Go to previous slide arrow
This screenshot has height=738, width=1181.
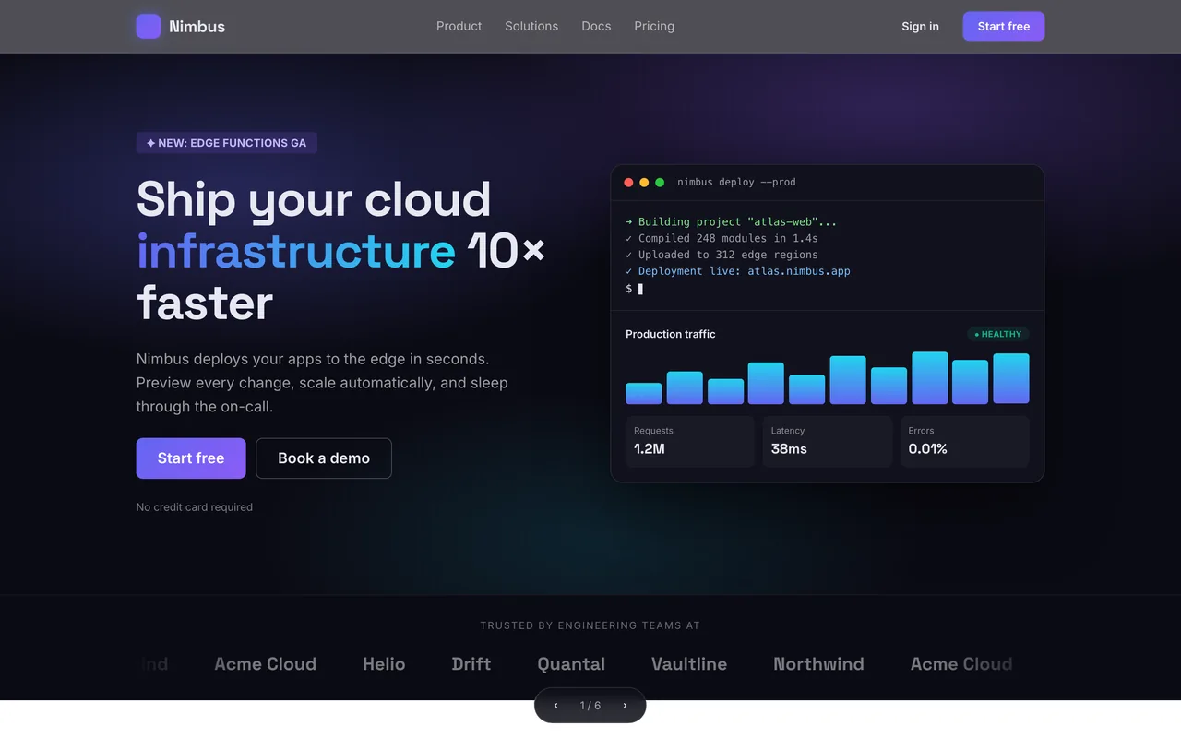555,706
